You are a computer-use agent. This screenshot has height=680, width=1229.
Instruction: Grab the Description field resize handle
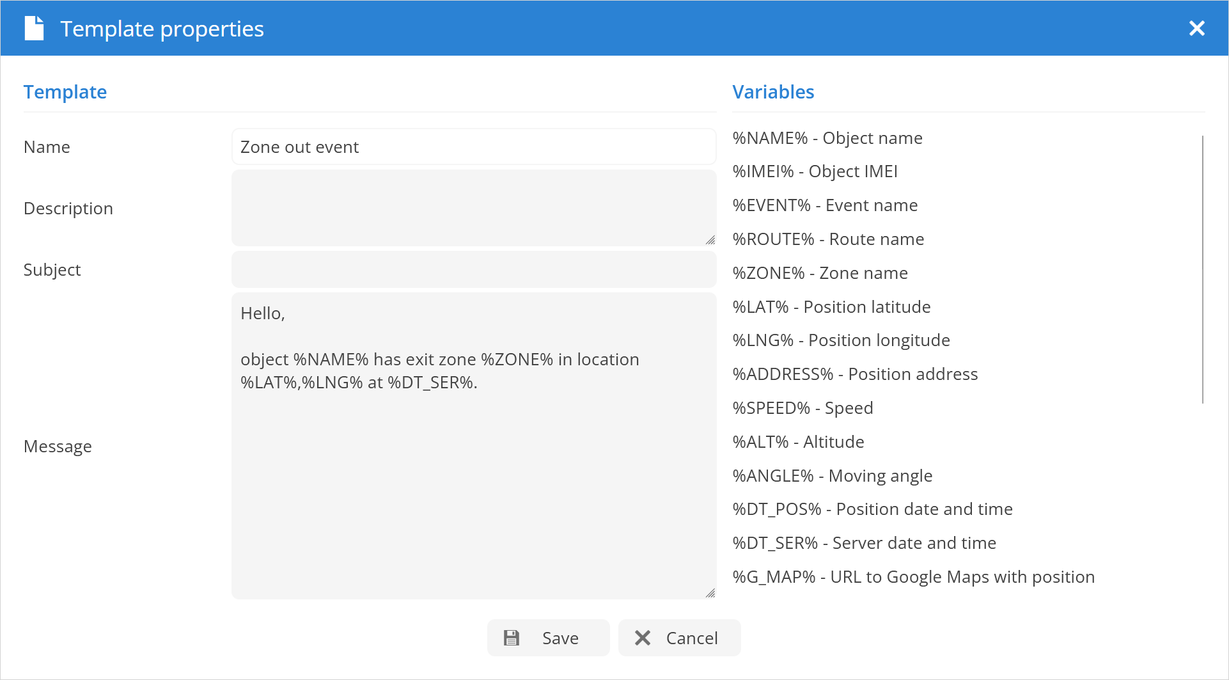tap(710, 240)
